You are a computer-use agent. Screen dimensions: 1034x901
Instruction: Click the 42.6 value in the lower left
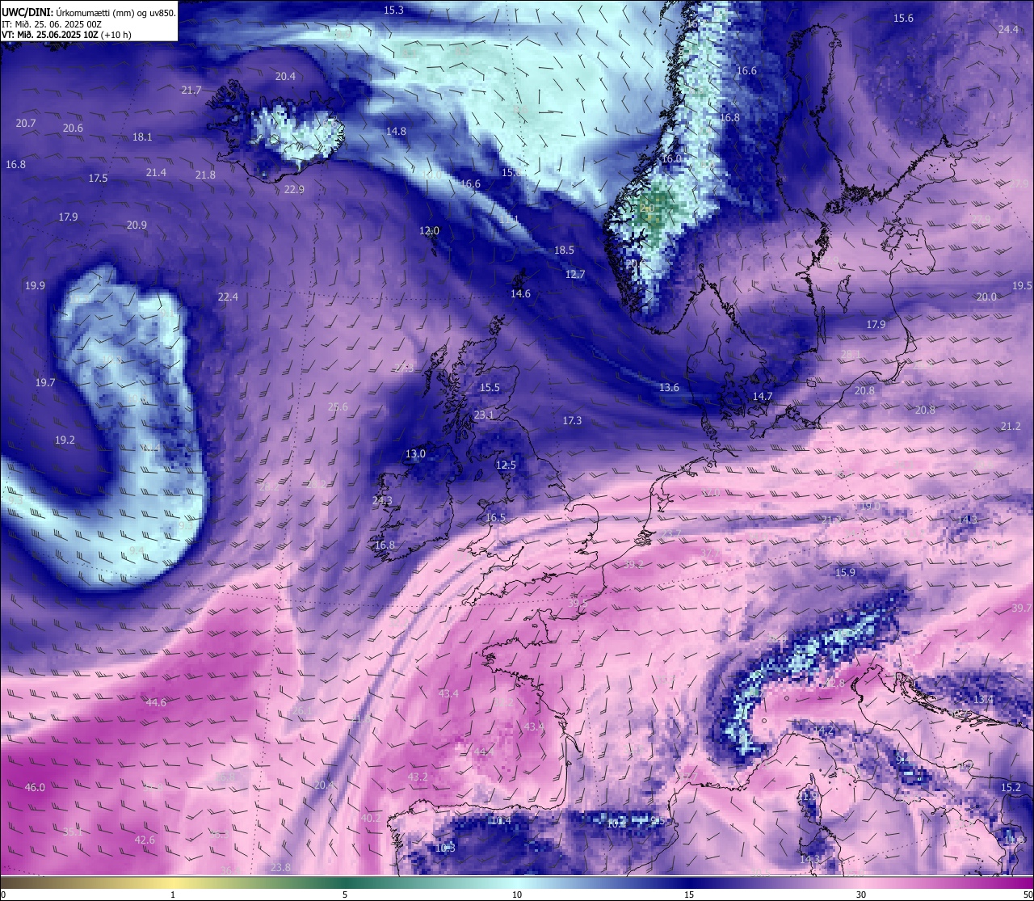tap(145, 840)
